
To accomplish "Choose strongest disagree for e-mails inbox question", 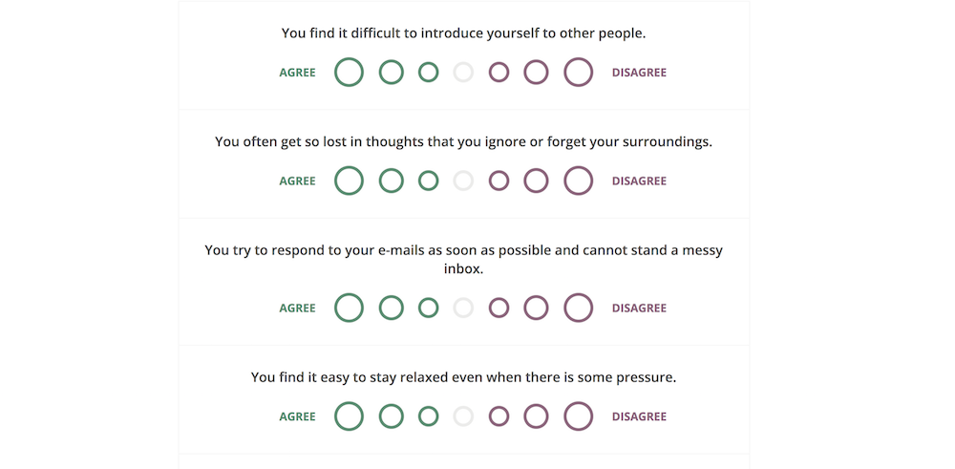I will coord(579,308).
